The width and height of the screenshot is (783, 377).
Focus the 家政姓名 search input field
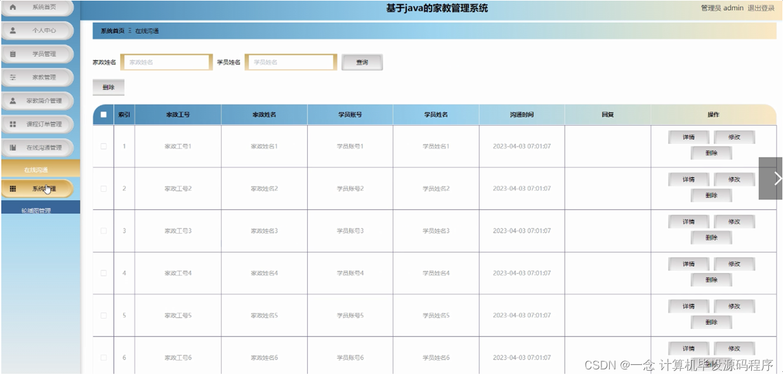pos(166,62)
